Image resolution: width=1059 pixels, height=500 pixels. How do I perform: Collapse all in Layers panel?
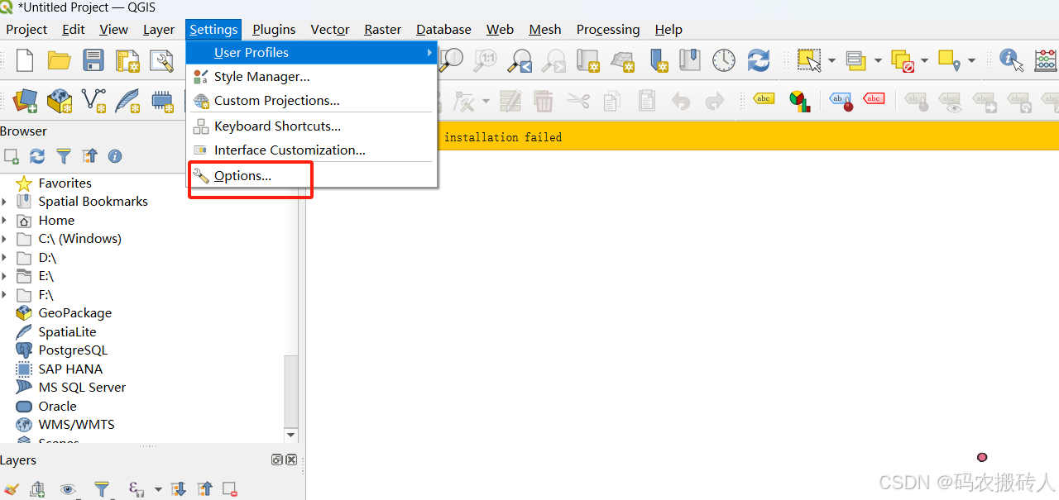pos(204,489)
